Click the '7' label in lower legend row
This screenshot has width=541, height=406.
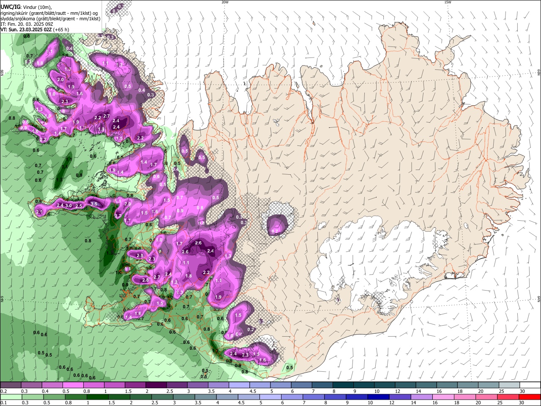tap(304, 403)
